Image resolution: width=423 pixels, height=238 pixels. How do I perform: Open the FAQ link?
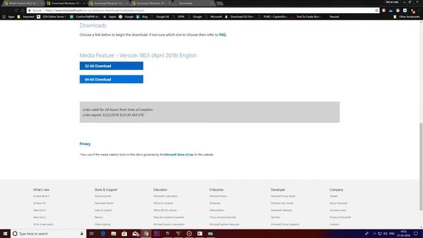pos(222,35)
